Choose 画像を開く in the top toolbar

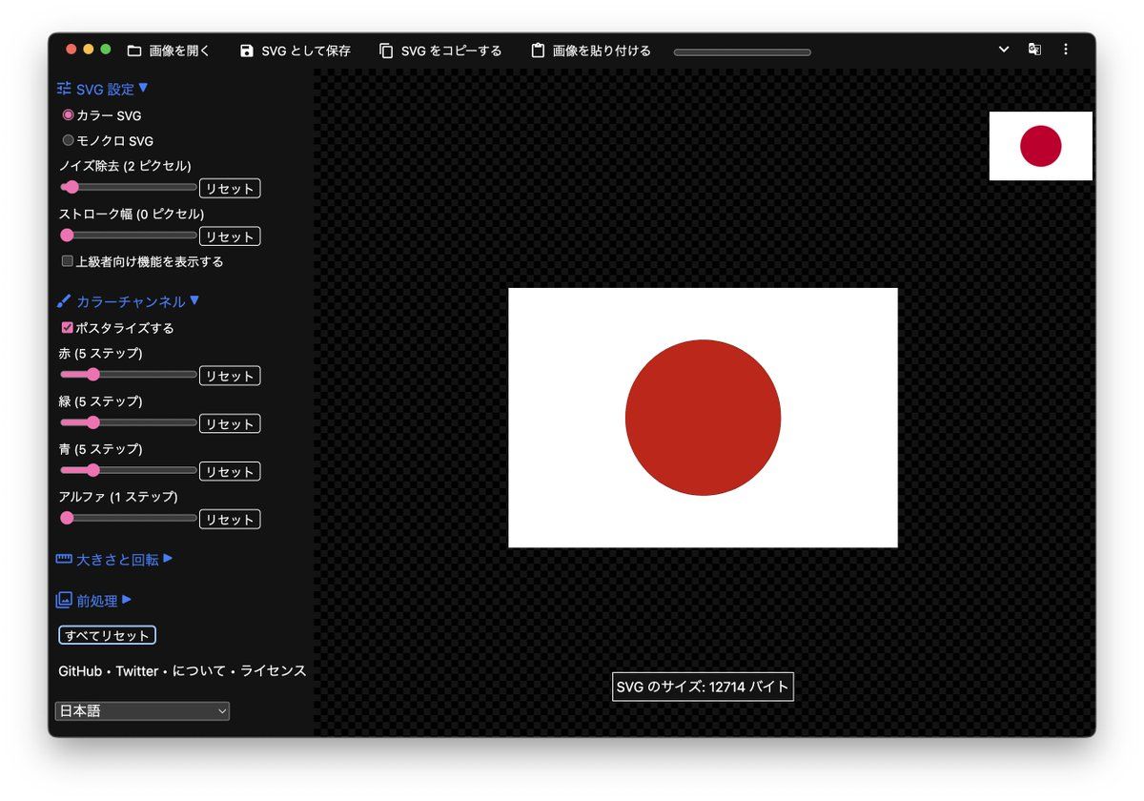pyautogui.click(x=169, y=51)
